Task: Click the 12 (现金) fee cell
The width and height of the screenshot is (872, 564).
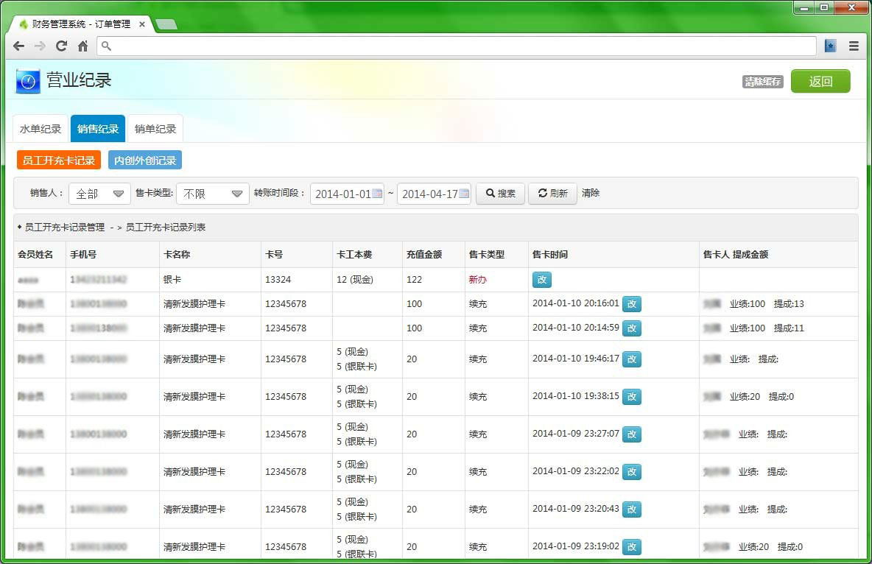Action: pyautogui.click(x=355, y=280)
